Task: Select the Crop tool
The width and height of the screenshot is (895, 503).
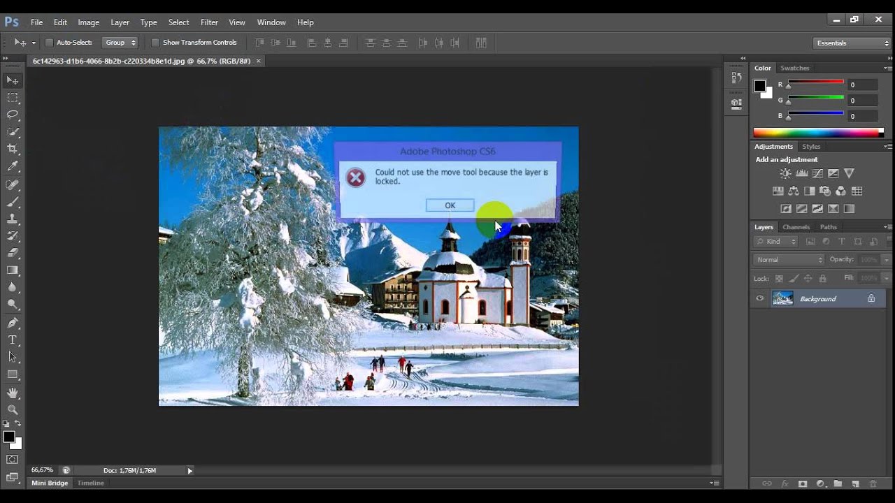Action: coord(13,149)
